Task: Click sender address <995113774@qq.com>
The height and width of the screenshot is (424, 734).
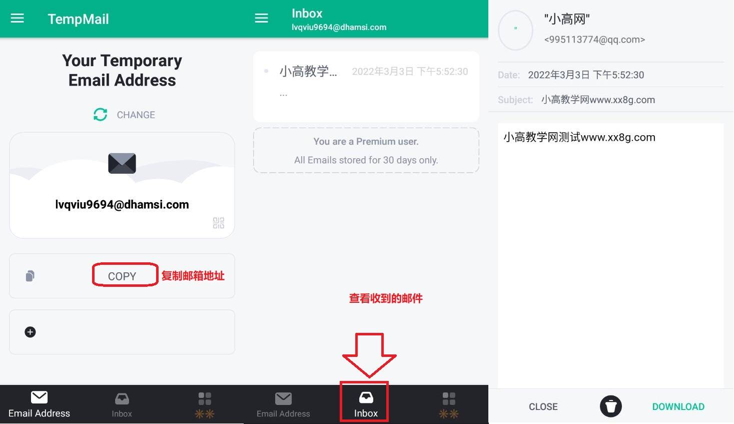Action: click(x=594, y=40)
